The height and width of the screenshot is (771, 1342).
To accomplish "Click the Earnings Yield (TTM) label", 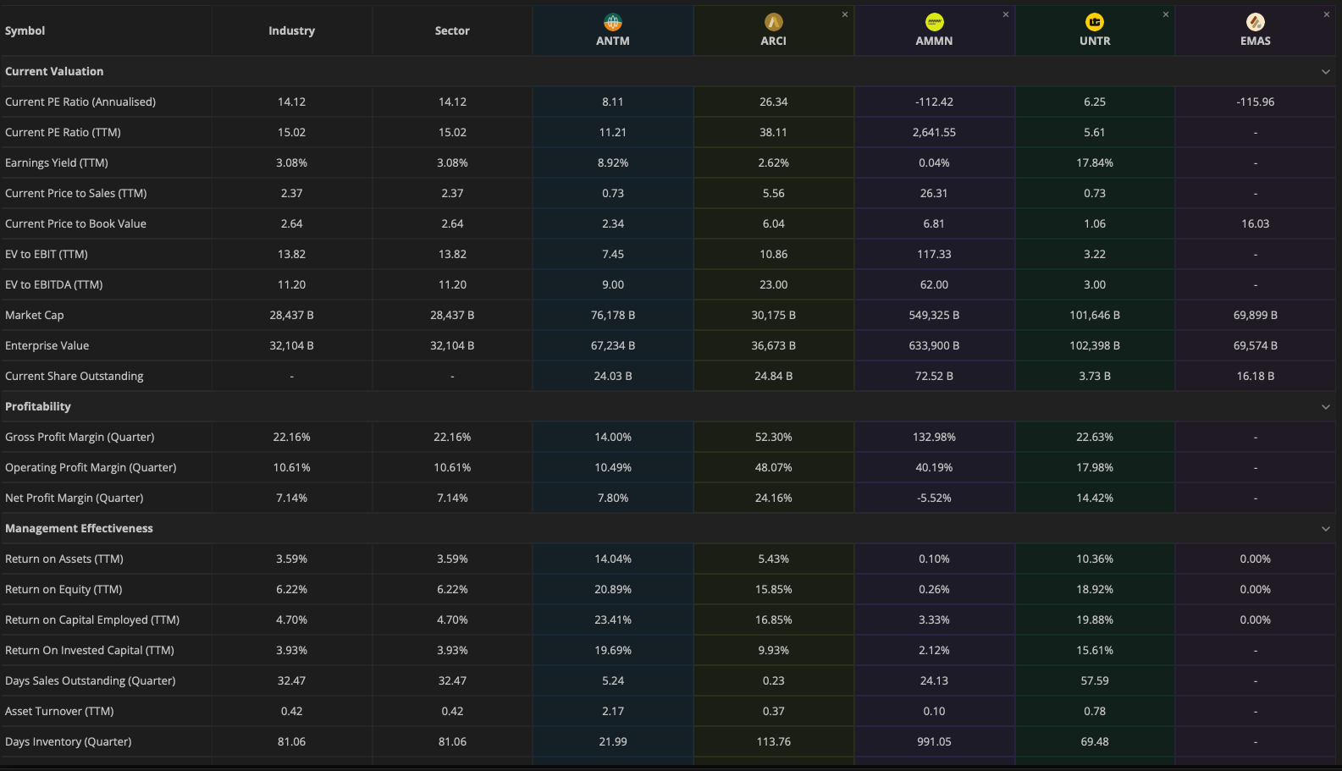I will [x=57, y=162].
